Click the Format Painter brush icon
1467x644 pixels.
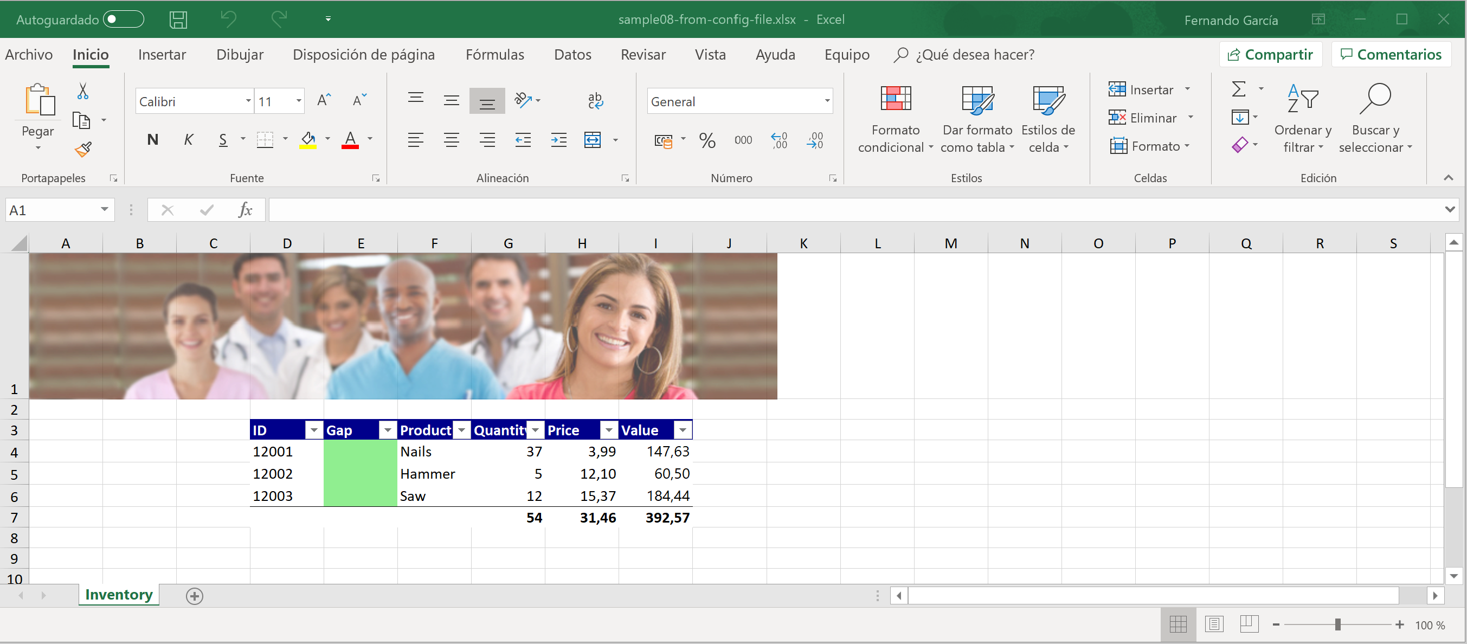coord(83,150)
